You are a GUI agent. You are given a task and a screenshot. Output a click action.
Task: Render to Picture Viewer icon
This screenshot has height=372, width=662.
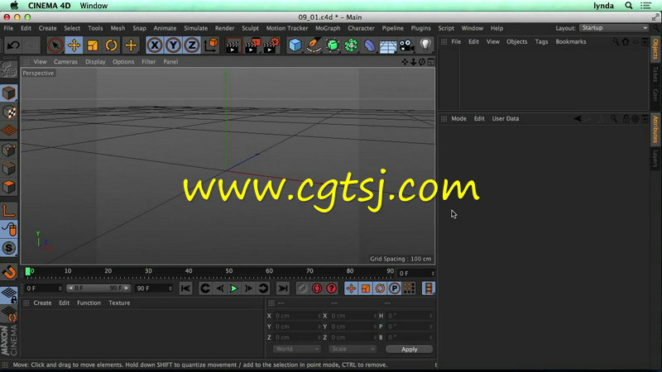(x=252, y=45)
